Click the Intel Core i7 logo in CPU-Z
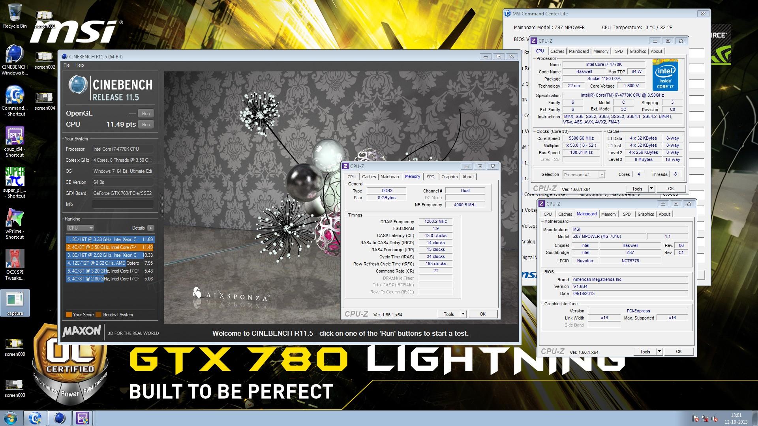This screenshot has height=426, width=758. tap(665, 75)
